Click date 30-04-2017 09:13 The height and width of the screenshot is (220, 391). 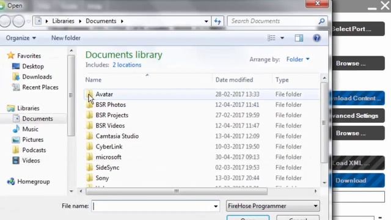coord(237,157)
